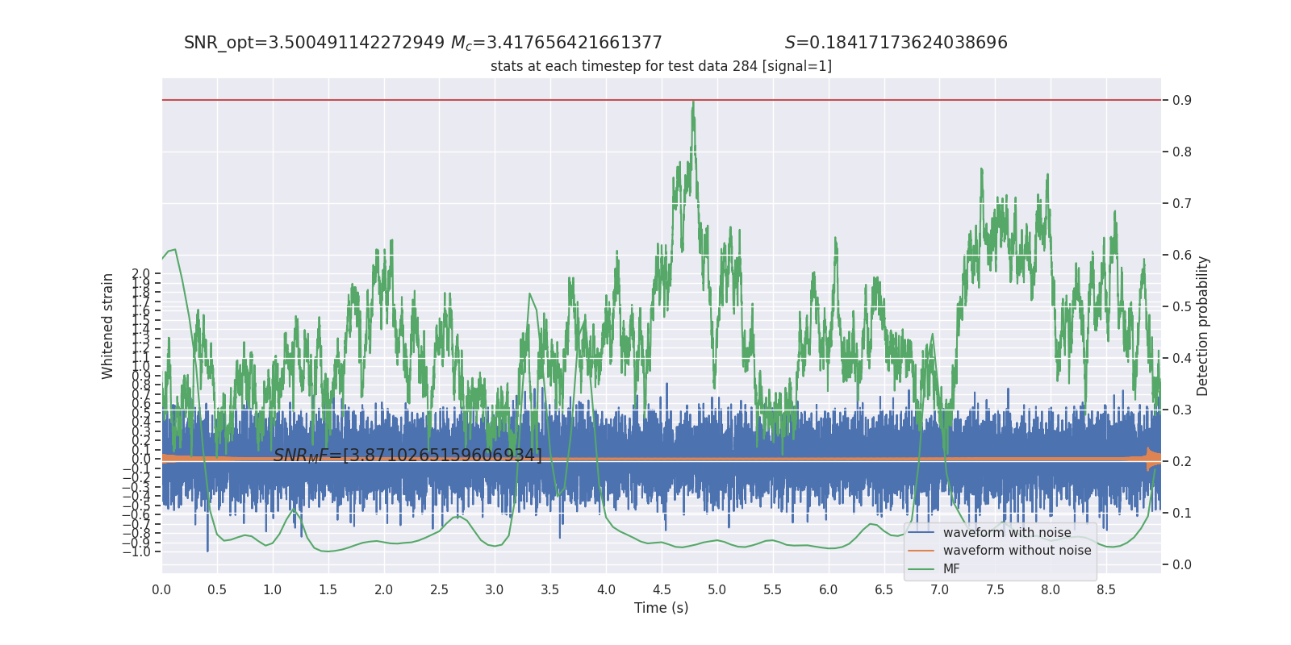1291x645 pixels.
Task: Click the 5.5 tick on the Time axis
Action: tap(773, 590)
